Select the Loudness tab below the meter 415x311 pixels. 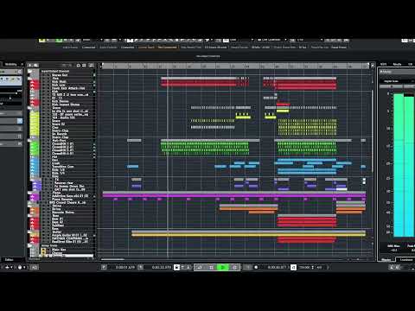(406, 259)
